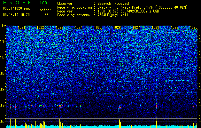Click the date stamp 05.03.14 10:20
The image size is (201, 128).
pos(16,14)
